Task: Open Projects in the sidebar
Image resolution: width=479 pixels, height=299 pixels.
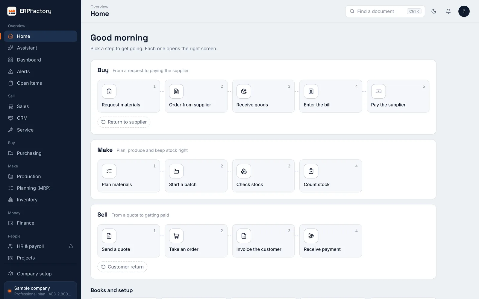Action: tap(40, 258)
